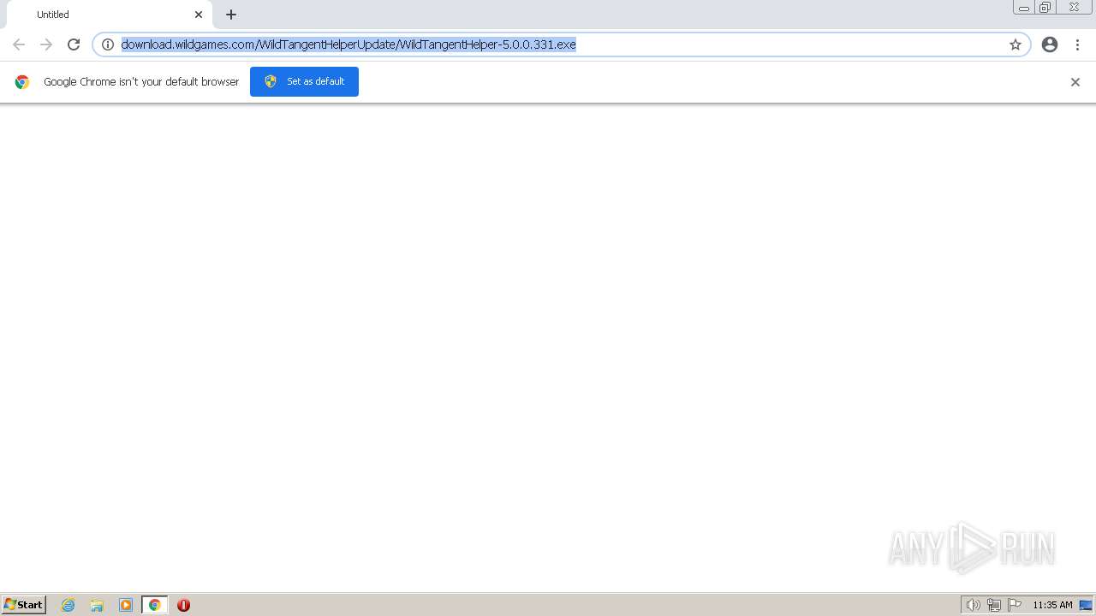Go forward to the next page
The image size is (1096, 616).
pos(46,44)
